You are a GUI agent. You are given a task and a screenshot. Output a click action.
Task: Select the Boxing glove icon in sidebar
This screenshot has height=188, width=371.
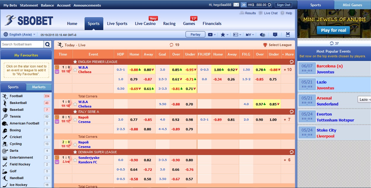click(5, 130)
